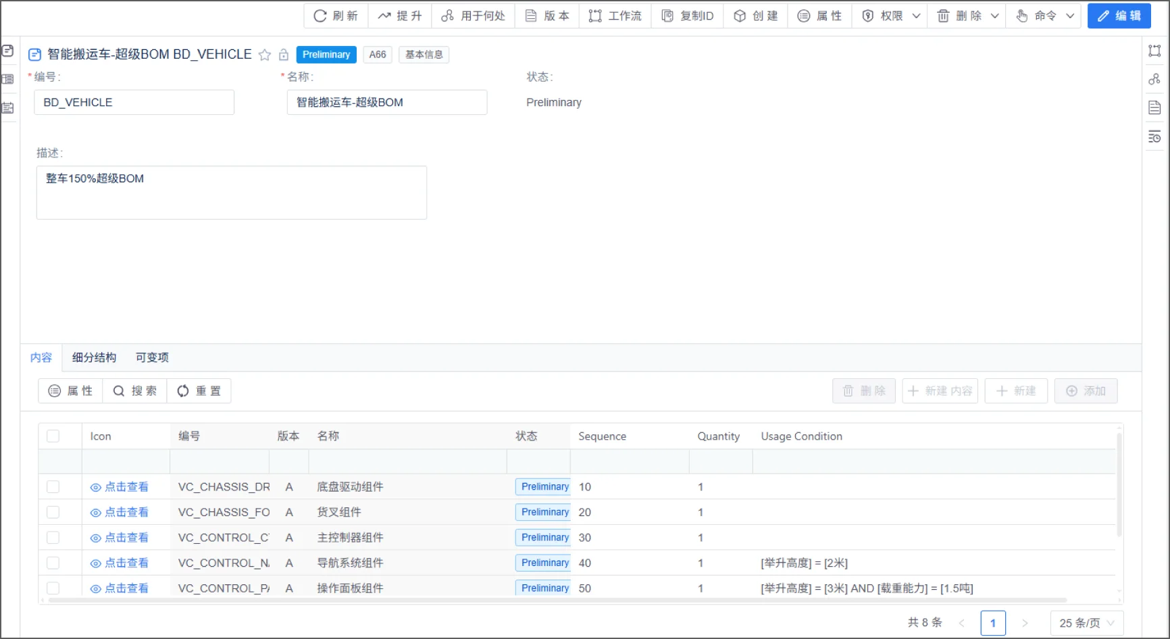This screenshot has width=1170, height=639.
Task: Click the table vertical scrollbar
Action: (x=1119, y=485)
